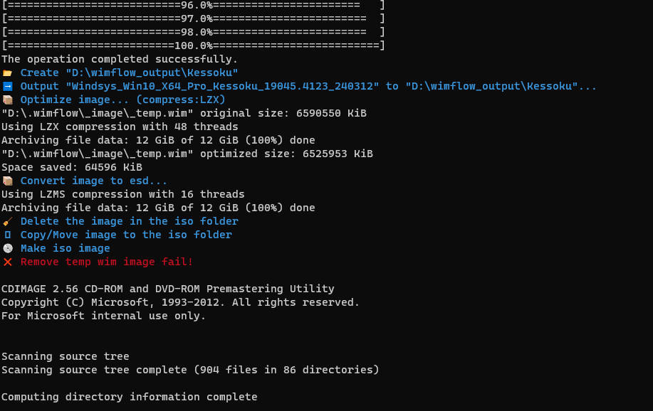
Task: Click "The operation completed successfully." message
Action: 120,59
